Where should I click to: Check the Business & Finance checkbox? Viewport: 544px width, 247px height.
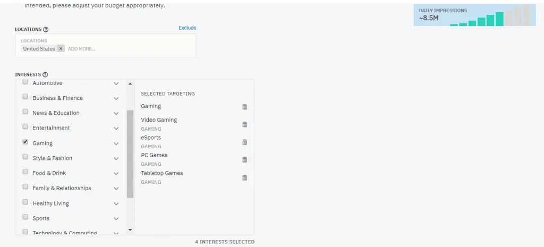[25, 97]
